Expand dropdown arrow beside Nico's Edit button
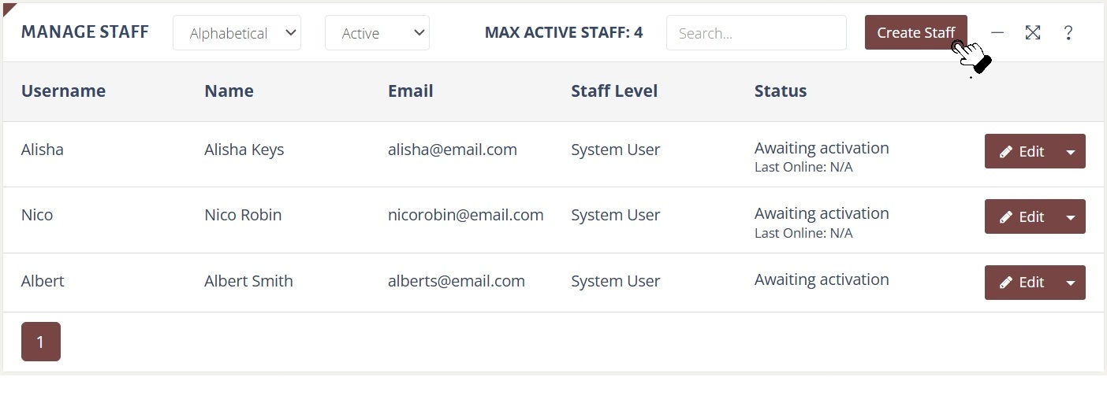 (x=1070, y=216)
